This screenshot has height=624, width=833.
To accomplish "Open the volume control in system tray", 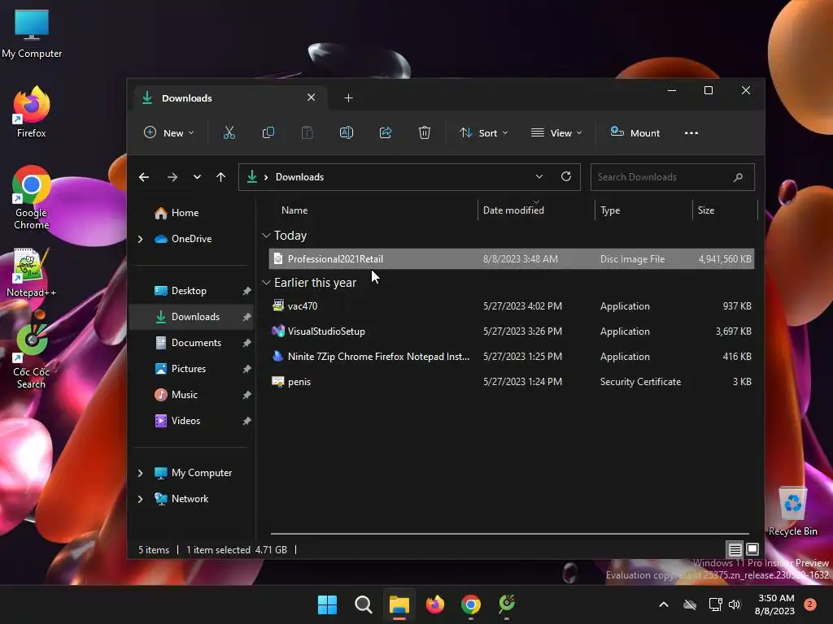I will point(735,604).
